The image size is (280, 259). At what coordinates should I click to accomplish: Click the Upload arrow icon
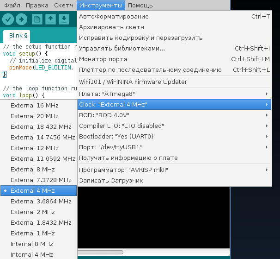[x=21, y=19]
